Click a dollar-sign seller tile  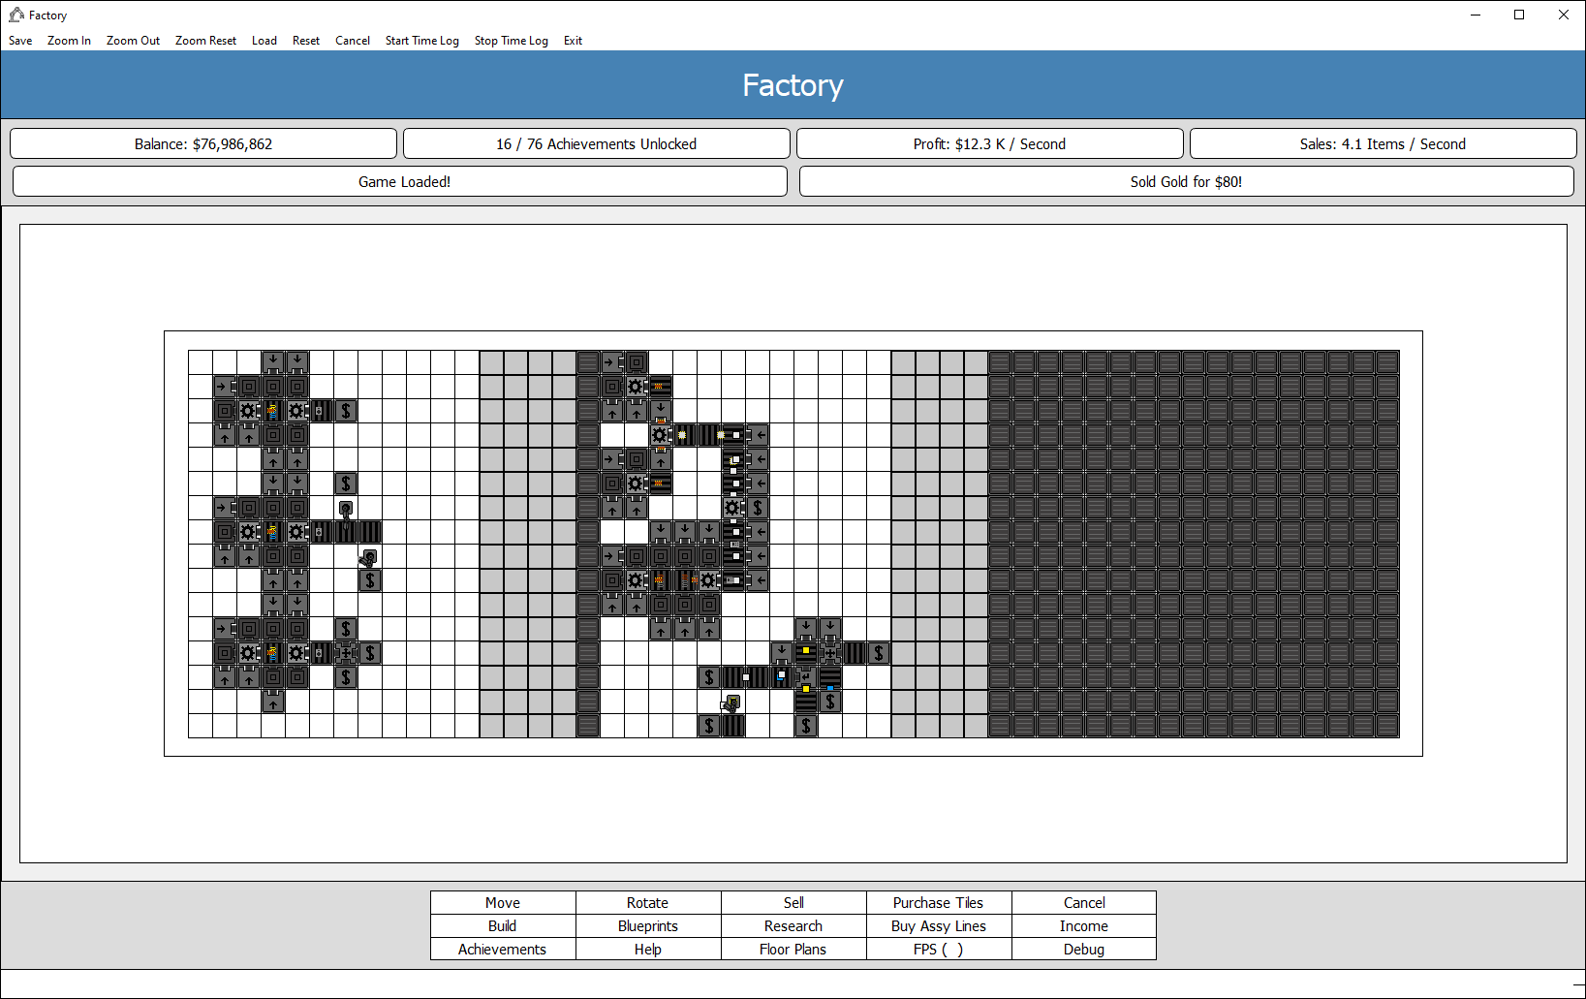[345, 411]
